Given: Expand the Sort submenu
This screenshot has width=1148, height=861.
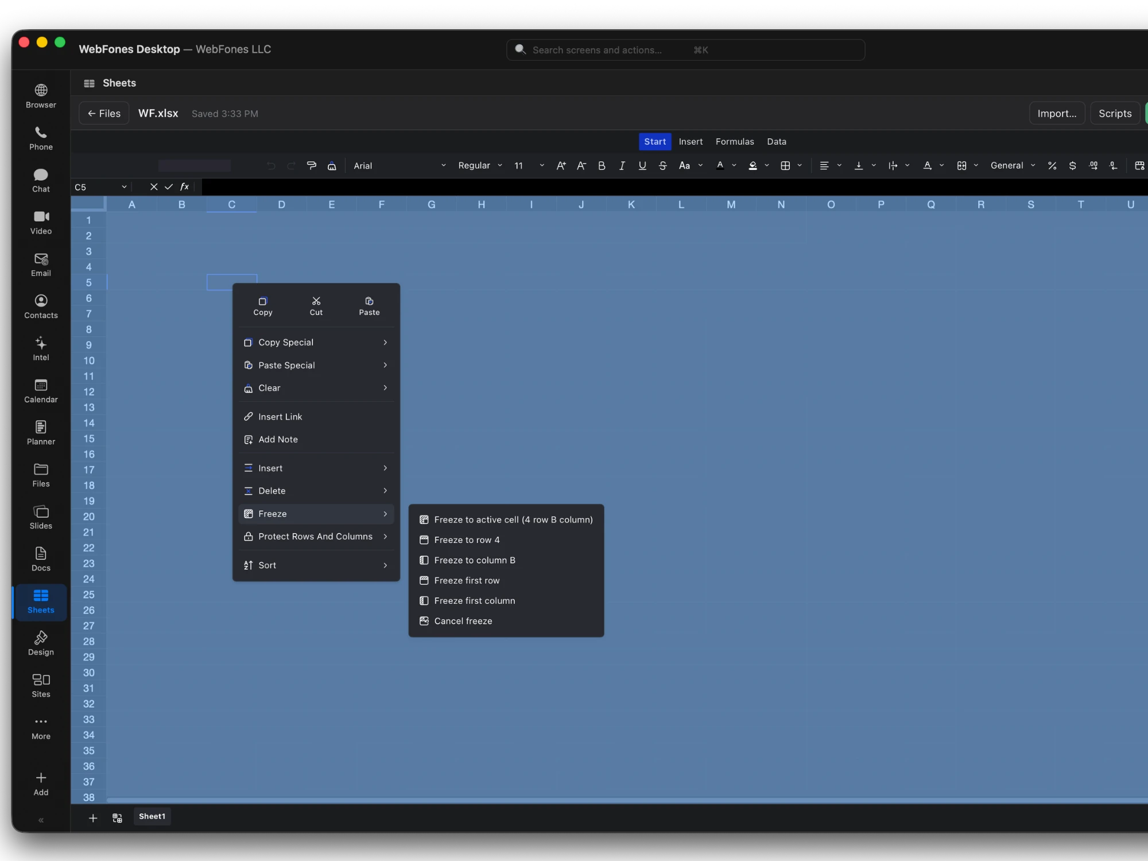Looking at the screenshot, I should 316,565.
